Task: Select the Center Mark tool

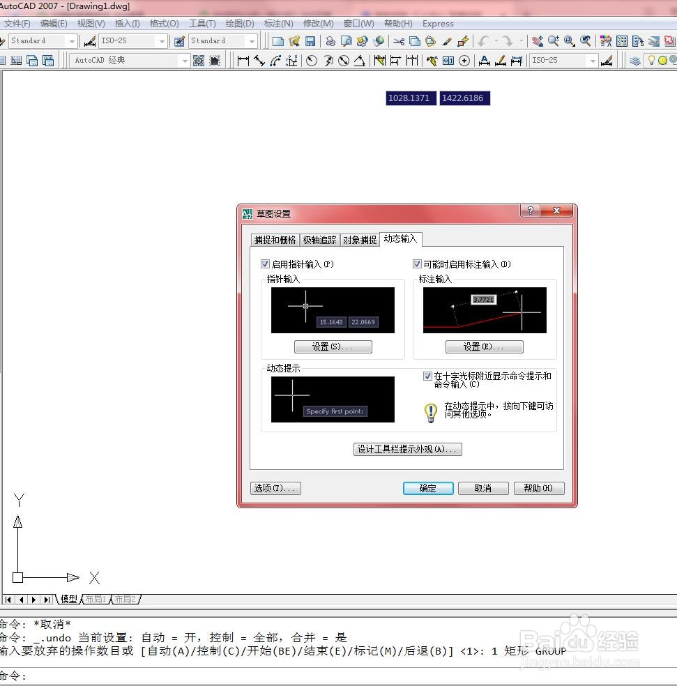Action: 464,61
